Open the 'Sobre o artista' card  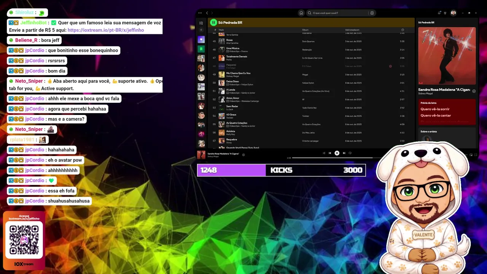pos(447,137)
